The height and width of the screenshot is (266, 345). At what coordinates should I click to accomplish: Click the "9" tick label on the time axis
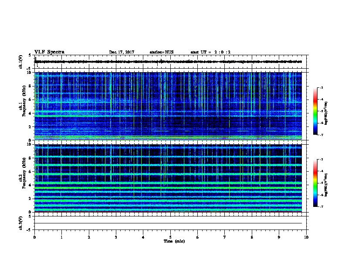pos(279,237)
